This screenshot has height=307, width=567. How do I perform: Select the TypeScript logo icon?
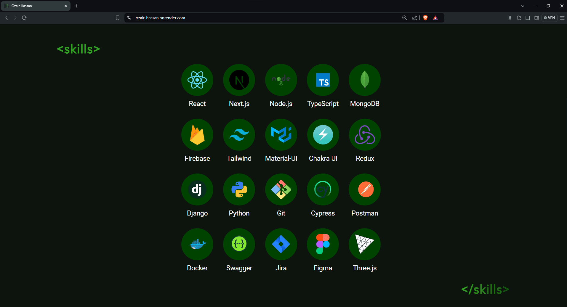coord(323,80)
